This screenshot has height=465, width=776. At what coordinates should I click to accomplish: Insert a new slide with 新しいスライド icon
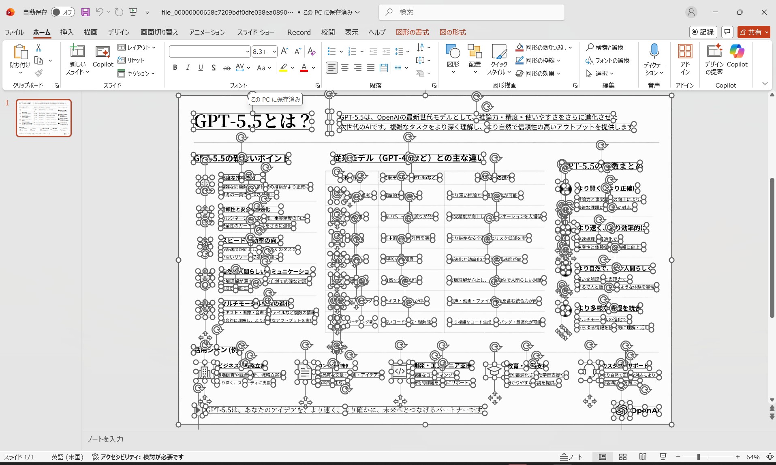click(77, 52)
